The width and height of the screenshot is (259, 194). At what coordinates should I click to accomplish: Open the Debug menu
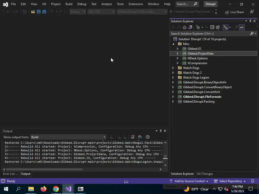click(x=82, y=4)
